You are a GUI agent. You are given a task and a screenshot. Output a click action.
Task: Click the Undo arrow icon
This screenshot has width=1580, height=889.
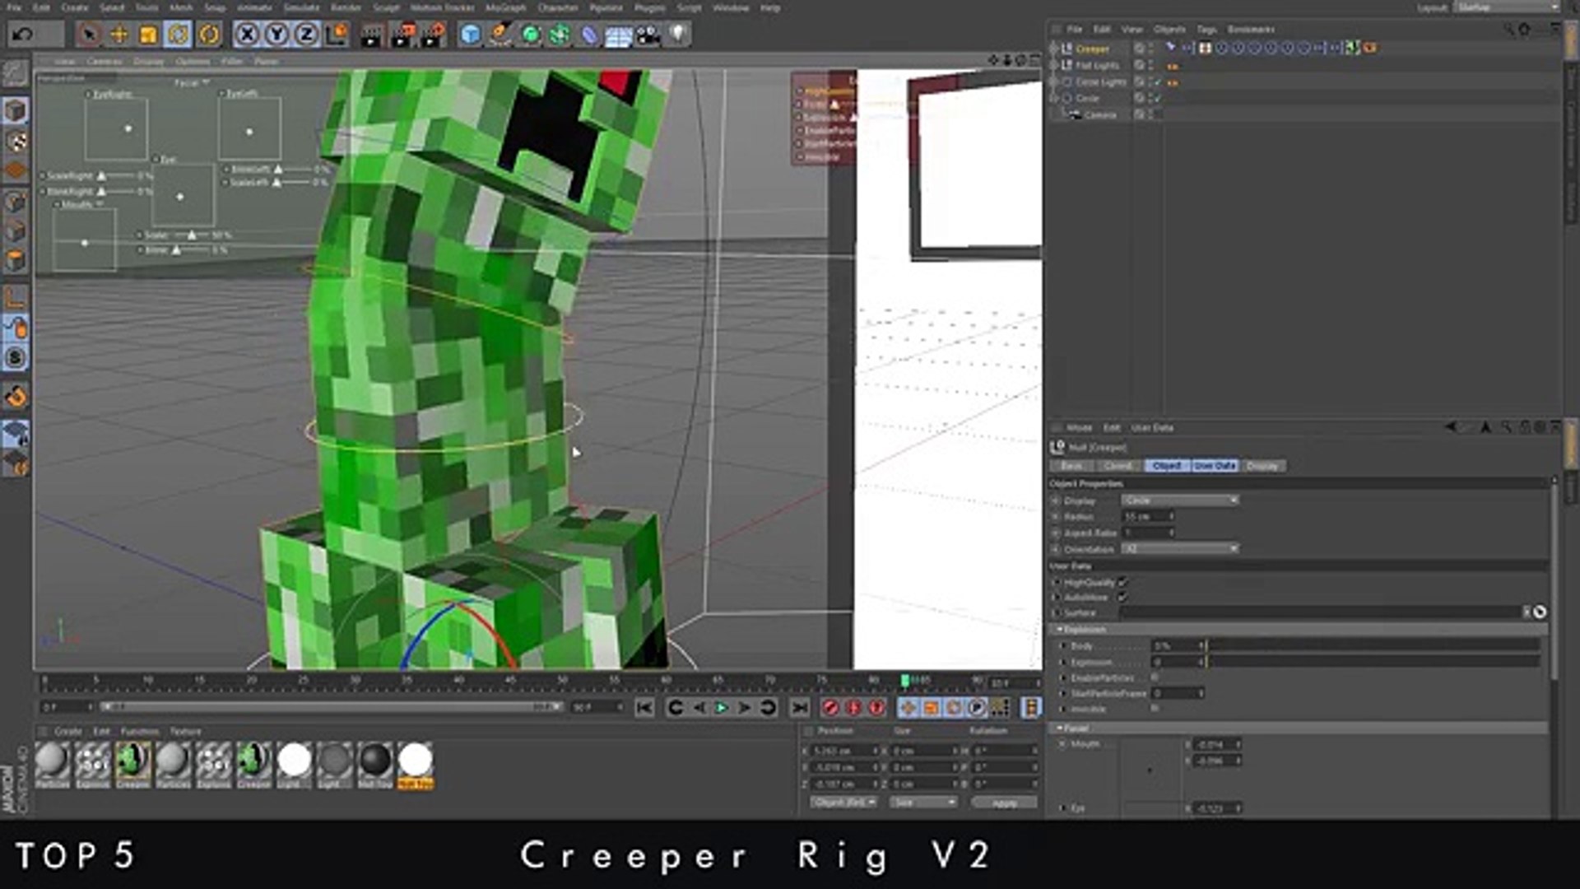[x=23, y=35]
